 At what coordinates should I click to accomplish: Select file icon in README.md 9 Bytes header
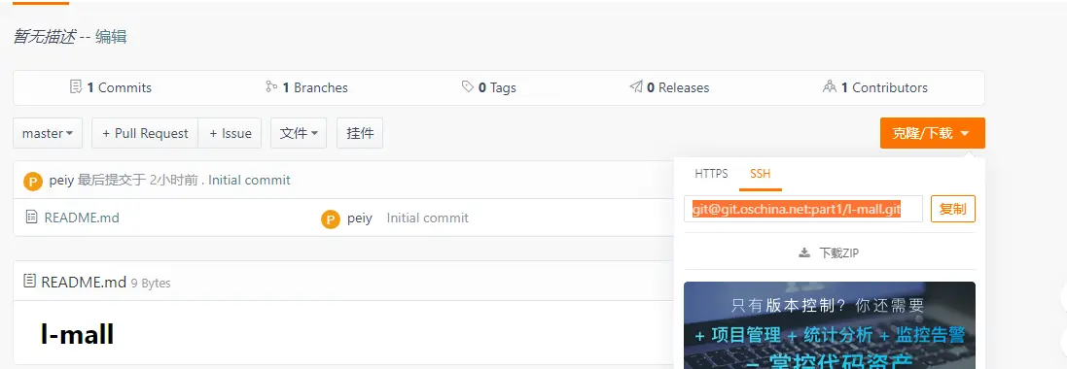coord(29,281)
